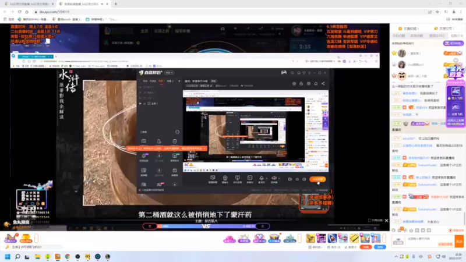Click microphone icon in streamed 直播伴侣 toolbar
466x262 pixels.
coord(261,179)
